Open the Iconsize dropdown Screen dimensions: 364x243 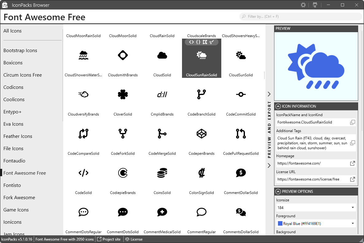pos(316,207)
